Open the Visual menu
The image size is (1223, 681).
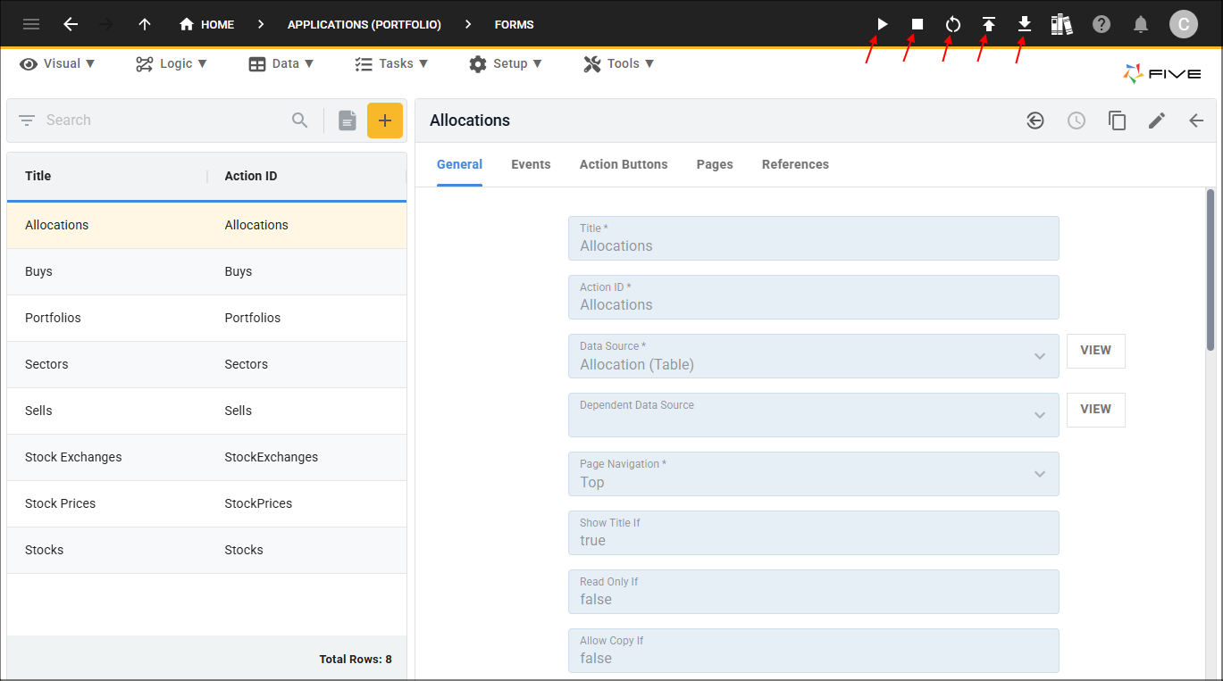[x=57, y=63]
